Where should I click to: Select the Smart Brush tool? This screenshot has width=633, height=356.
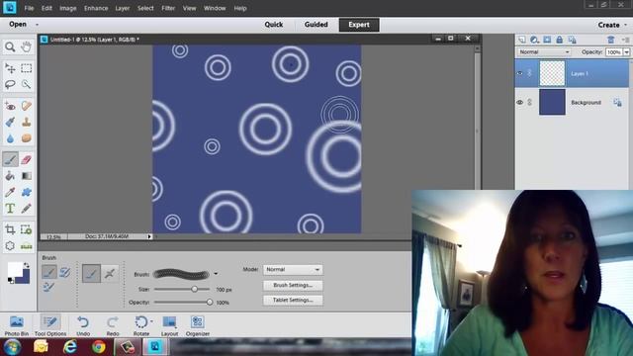pyautogui.click(x=10, y=122)
